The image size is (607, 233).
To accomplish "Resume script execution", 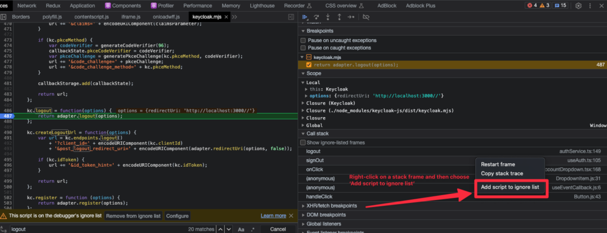I will click(305, 17).
